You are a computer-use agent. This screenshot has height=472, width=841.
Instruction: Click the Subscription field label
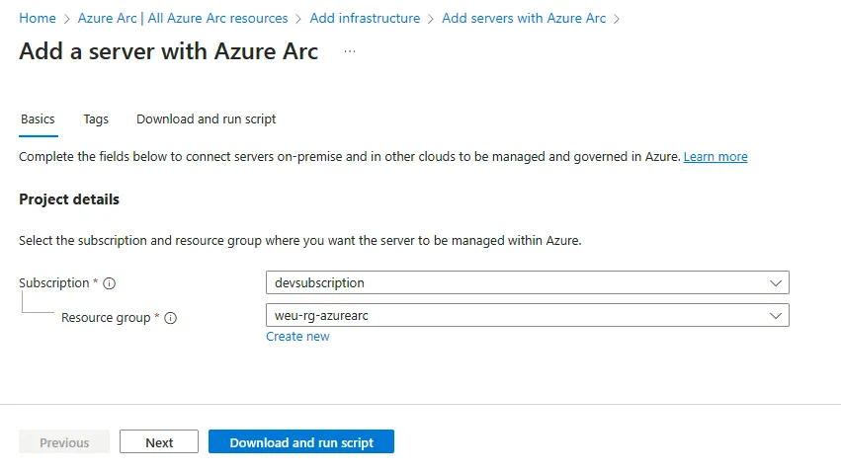54,282
